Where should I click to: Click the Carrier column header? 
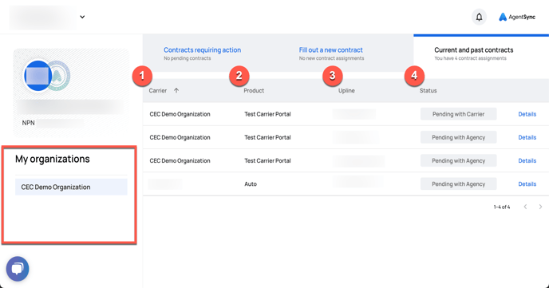(158, 91)
